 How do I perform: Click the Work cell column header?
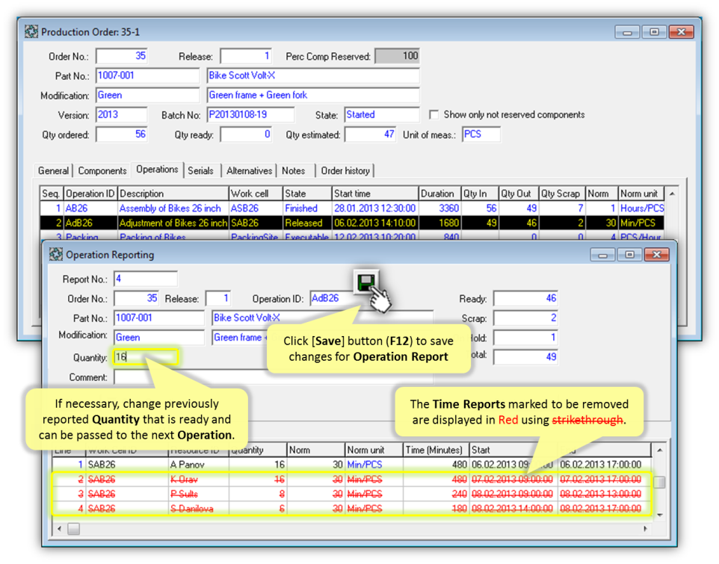point(255,193)
